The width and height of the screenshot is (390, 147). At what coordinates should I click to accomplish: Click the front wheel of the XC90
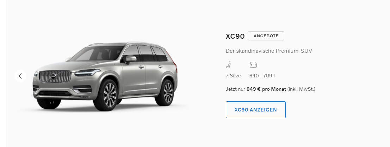[109, 95]
